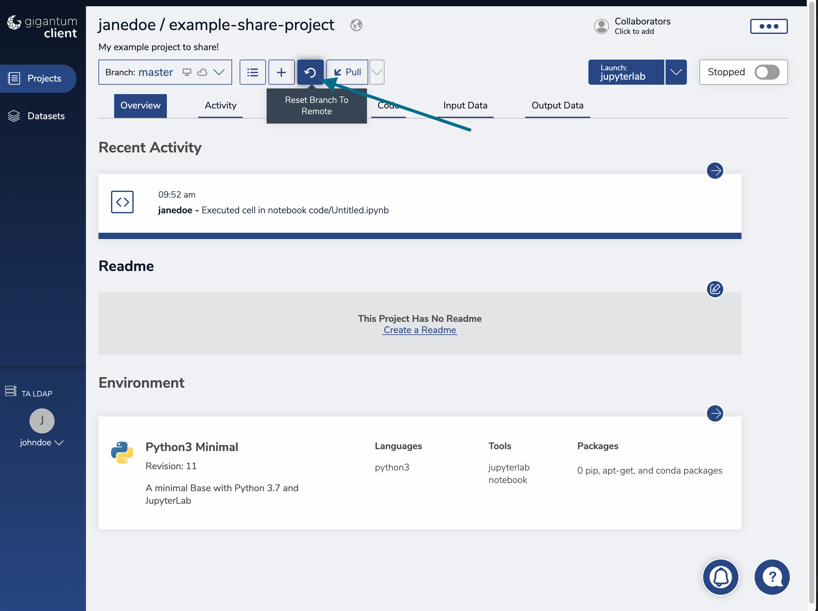Image resolution: width=818 pixels, height=611 pixels.
Task: Open the notifications bell icon
Action: 720,576
